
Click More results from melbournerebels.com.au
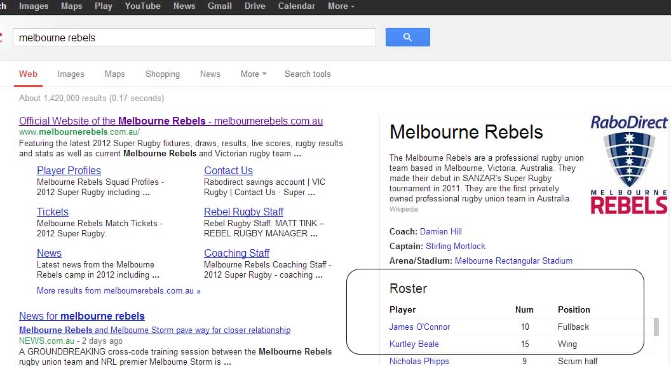(119, 290)
